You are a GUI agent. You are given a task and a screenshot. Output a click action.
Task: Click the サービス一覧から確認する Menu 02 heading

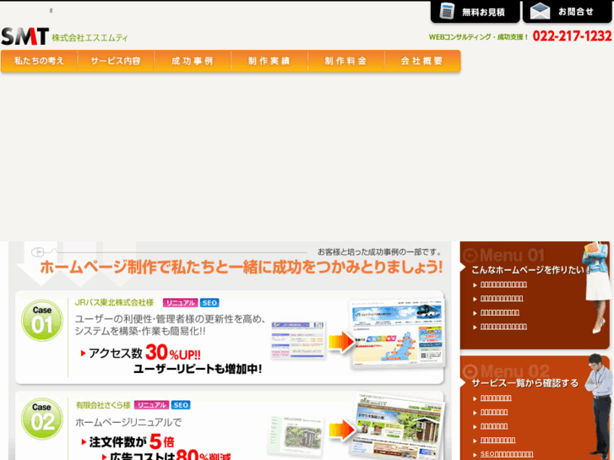click(x=525, y=383)
